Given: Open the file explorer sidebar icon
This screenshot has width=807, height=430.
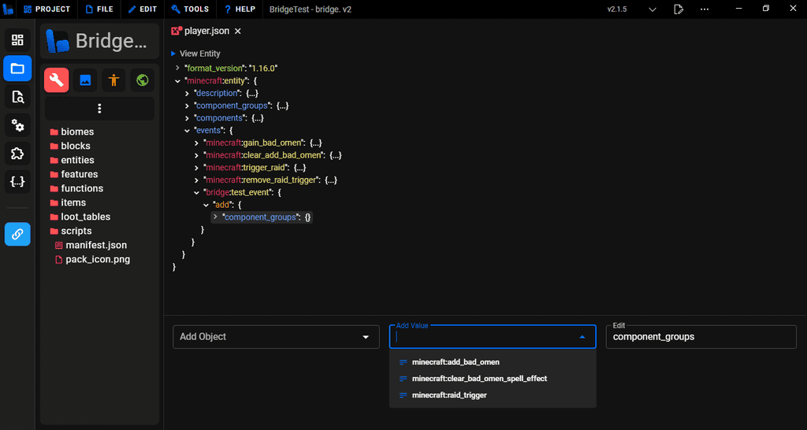Looking at the screenshot, I should tap(17, 69).
